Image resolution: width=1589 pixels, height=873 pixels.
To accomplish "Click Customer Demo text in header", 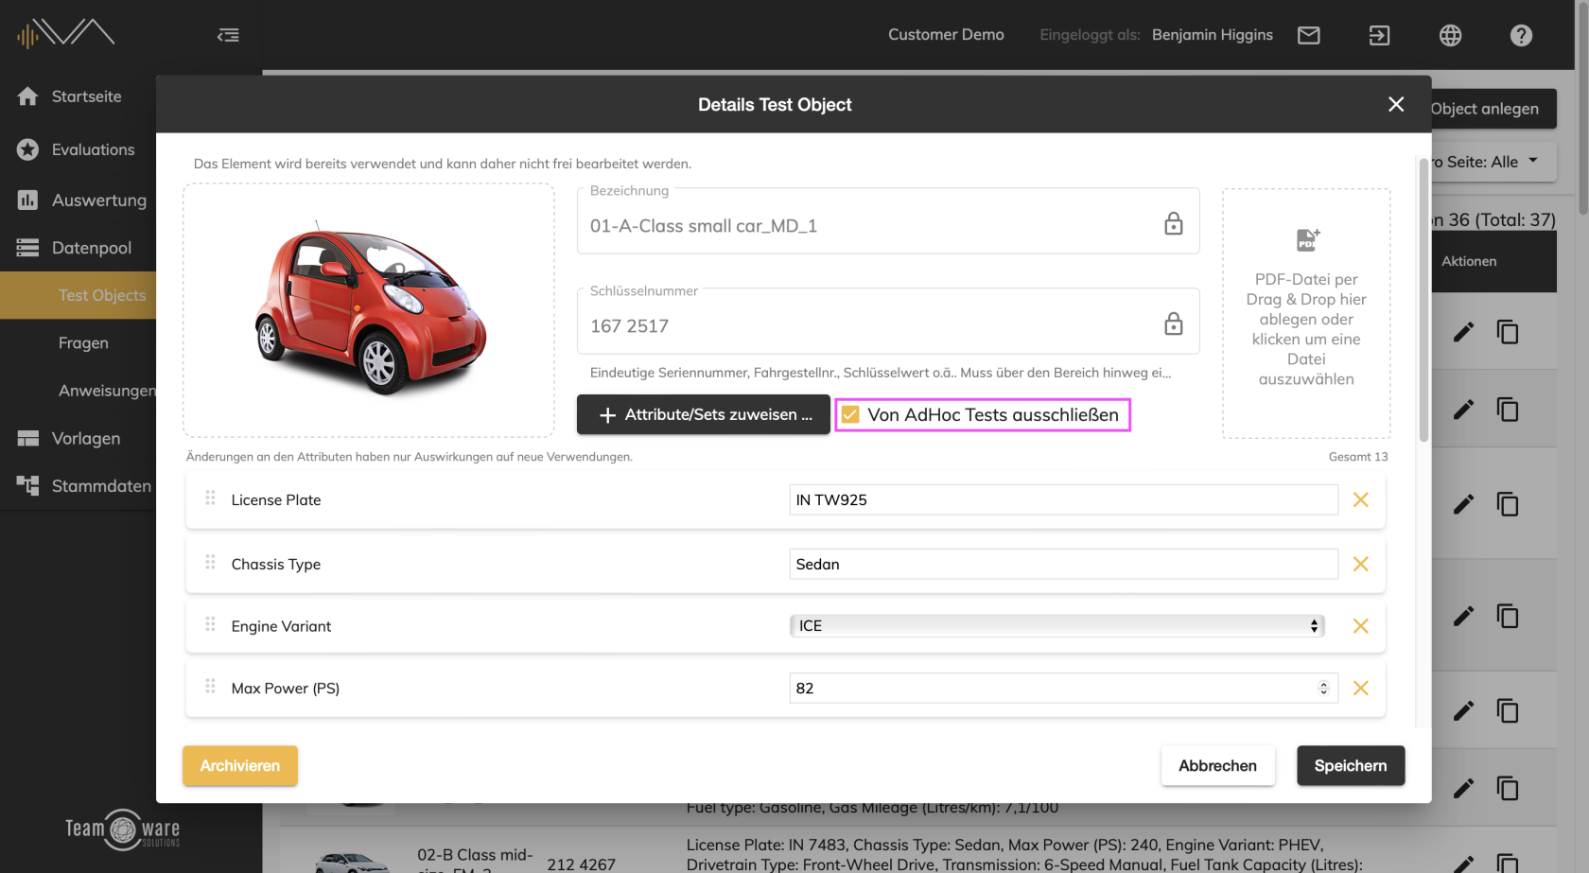I will tap(946, 35).
